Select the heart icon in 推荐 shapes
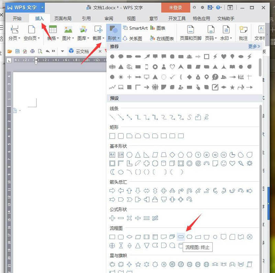The height and width of the screenshot is (273, 275). click(x=224, y=56)
